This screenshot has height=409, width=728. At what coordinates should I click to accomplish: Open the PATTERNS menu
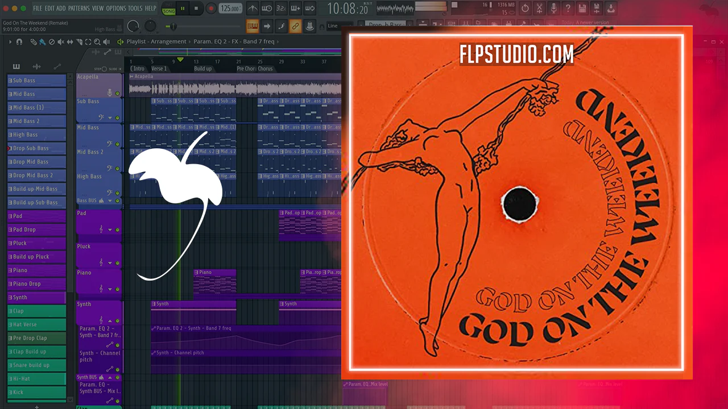click(x=79, y=9)
